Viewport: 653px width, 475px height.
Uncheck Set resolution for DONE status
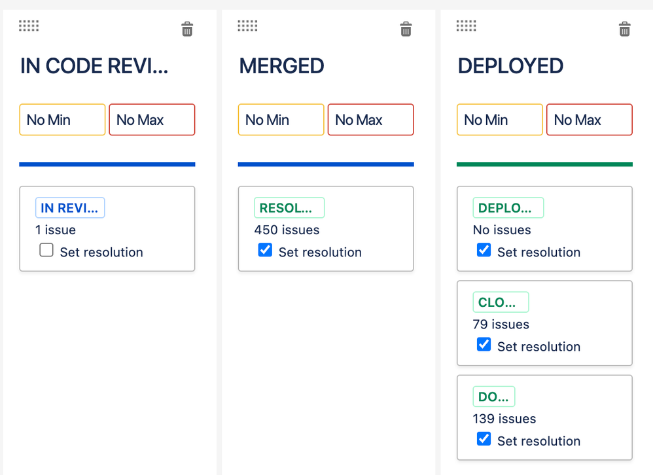coord(484,439)
